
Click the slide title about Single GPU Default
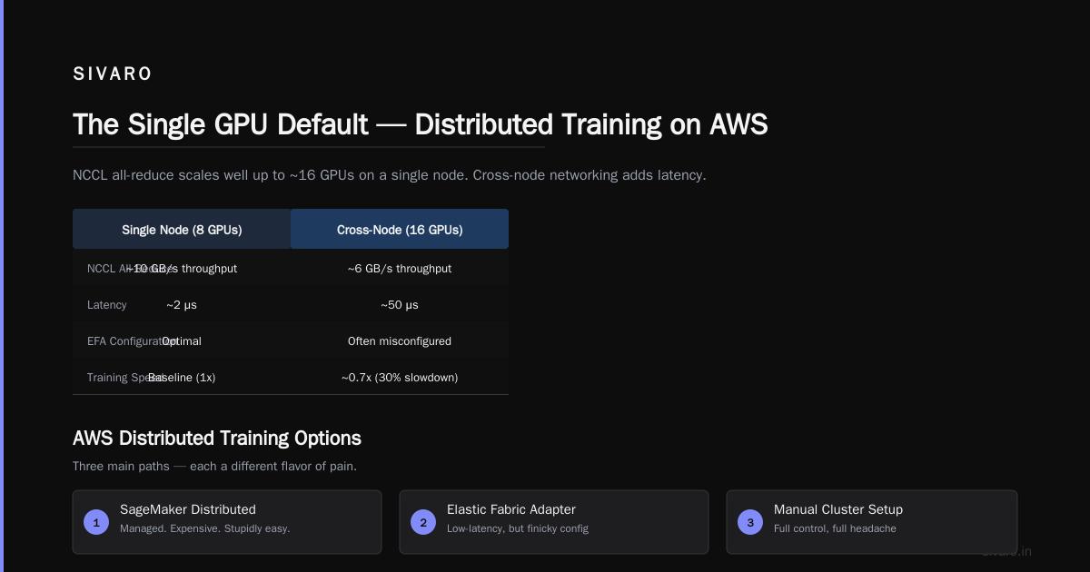pyautogui.click(x=421, y=124)
